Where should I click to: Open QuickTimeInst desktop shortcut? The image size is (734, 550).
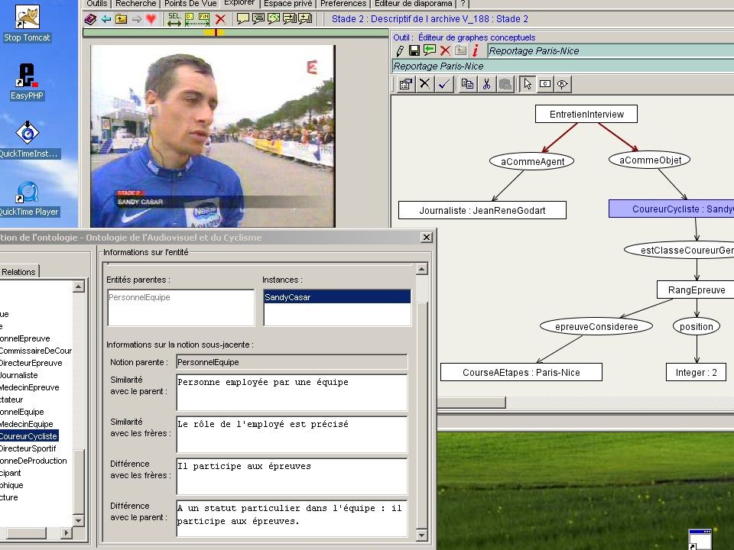pos(28,141)
